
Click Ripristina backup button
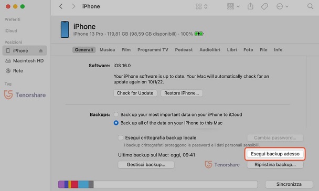pos(275,165)
